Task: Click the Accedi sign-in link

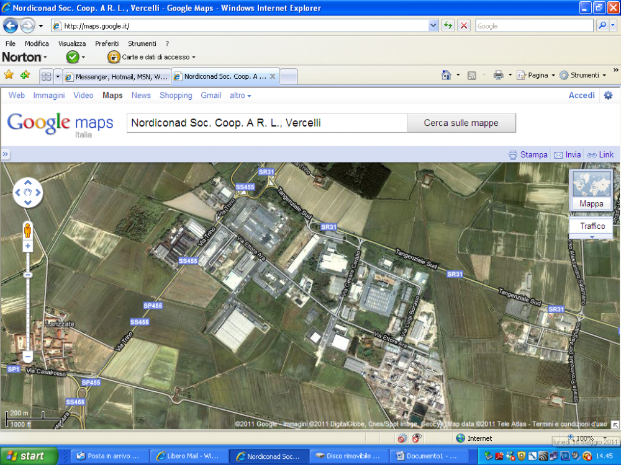Action: pos(581,95)
